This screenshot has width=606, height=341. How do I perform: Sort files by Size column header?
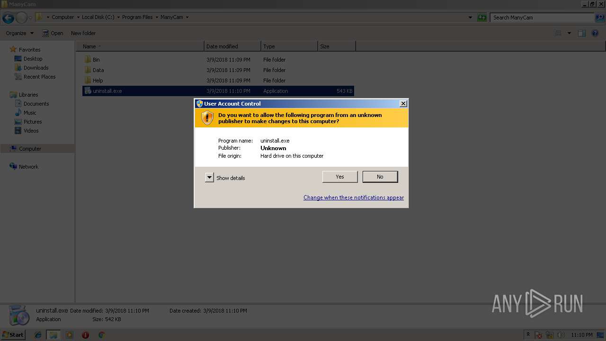337,46
